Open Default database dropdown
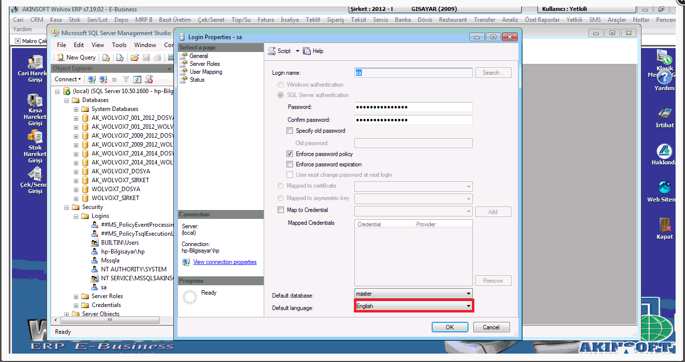685x362 pixels. click(414, 294)
